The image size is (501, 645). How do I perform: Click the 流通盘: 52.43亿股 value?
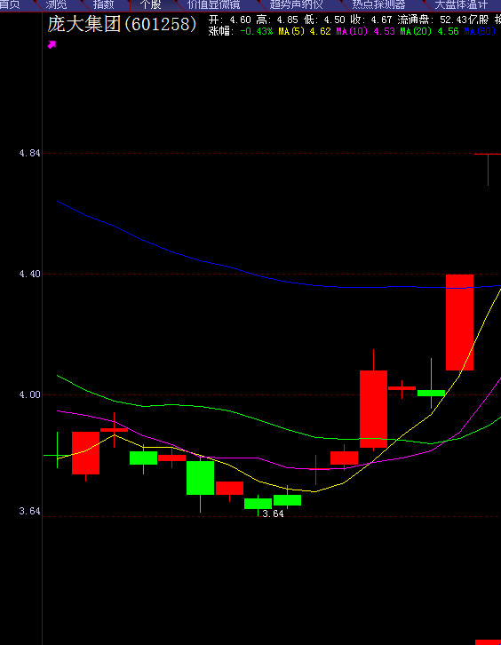(443, 20)
